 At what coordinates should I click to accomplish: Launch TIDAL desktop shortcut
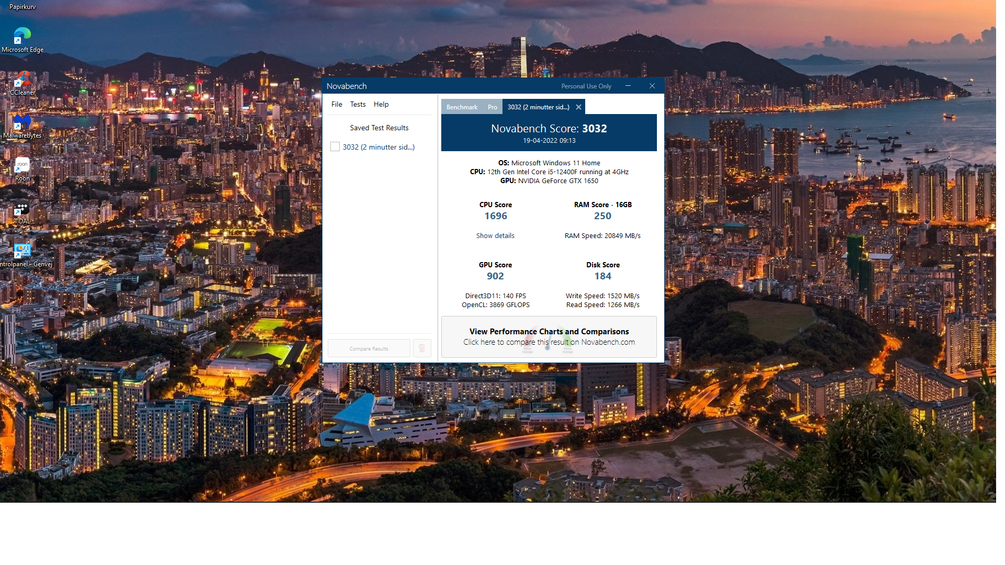pyautogui.click(x=22, y=209)
